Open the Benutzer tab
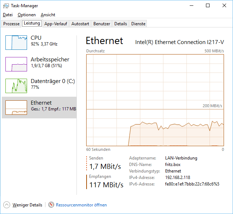Viewport: 233px width, 214px height. pyautogui.click(x=102, y=24)
